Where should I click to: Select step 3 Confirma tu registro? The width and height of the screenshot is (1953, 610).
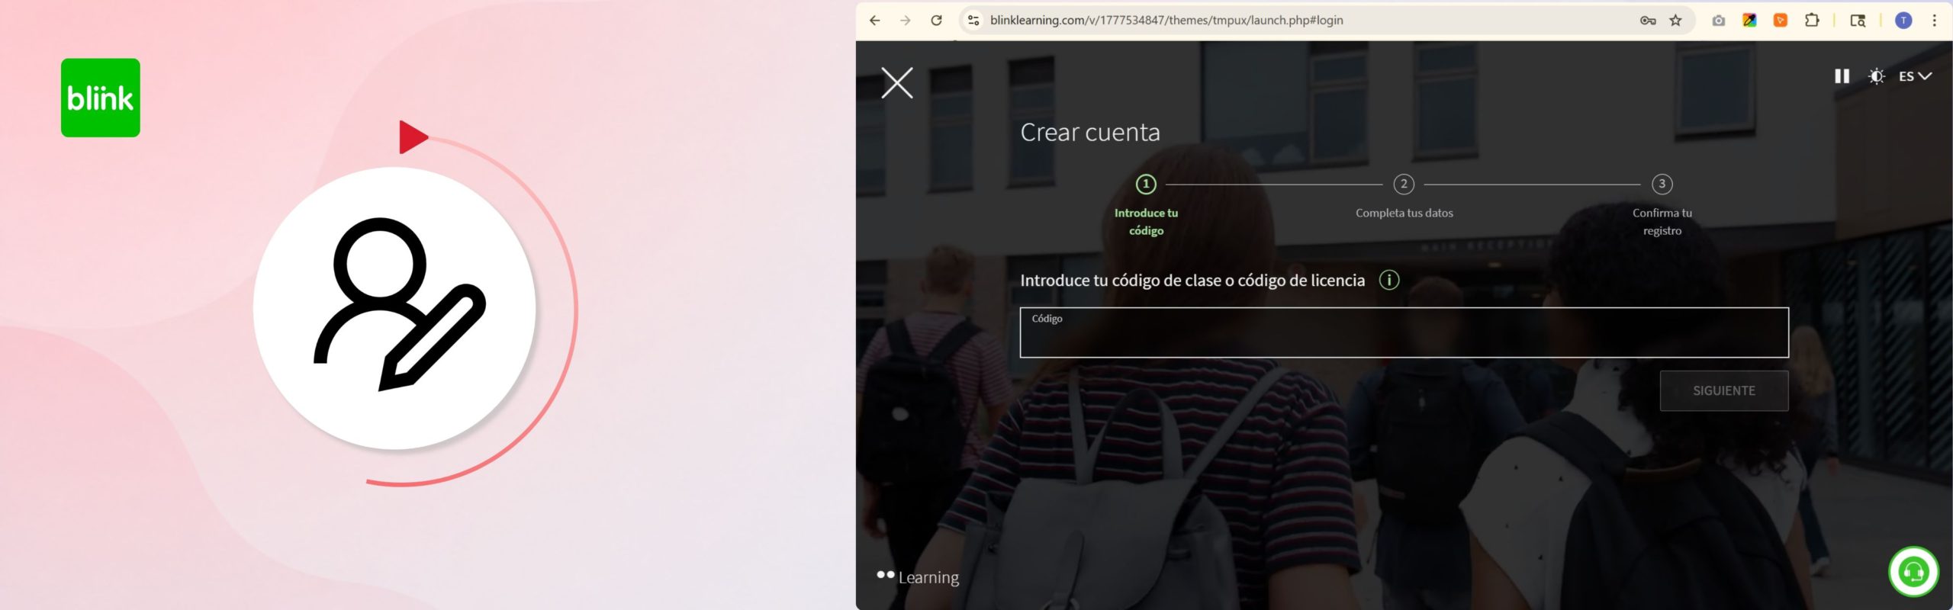point(1662,206)
